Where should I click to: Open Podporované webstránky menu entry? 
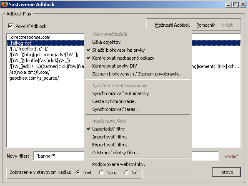pos(138,164)
